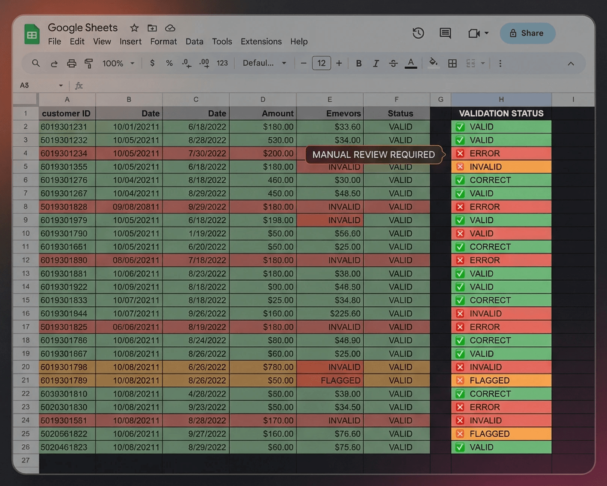Open version history clock icon
The image size is (607, 486).
click(418, 33)
